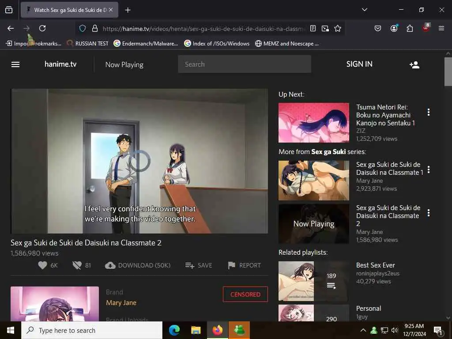The image size is (452, 339).
Task: Click the CENSORED tag button
Action: point(245,294)
